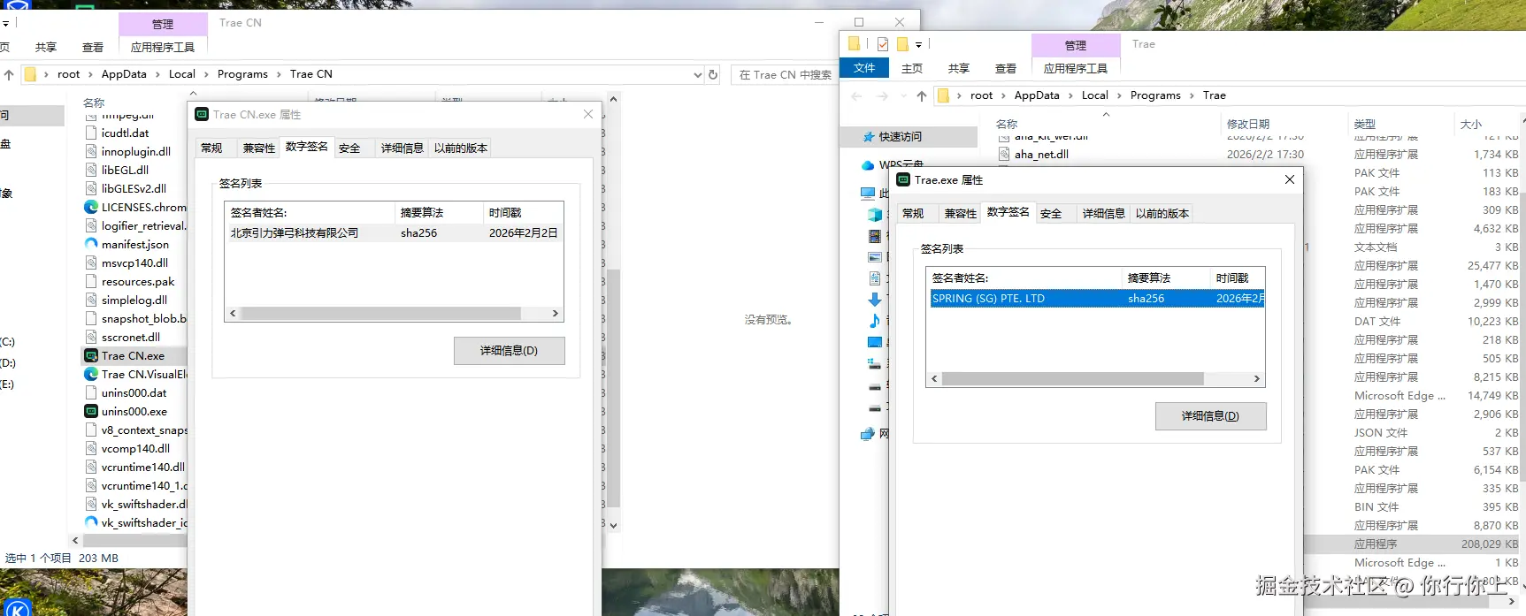Click search box 在 Trae CN 中搜索
Viewport: 1526px width, 616px height.
[x=786, y=74]
